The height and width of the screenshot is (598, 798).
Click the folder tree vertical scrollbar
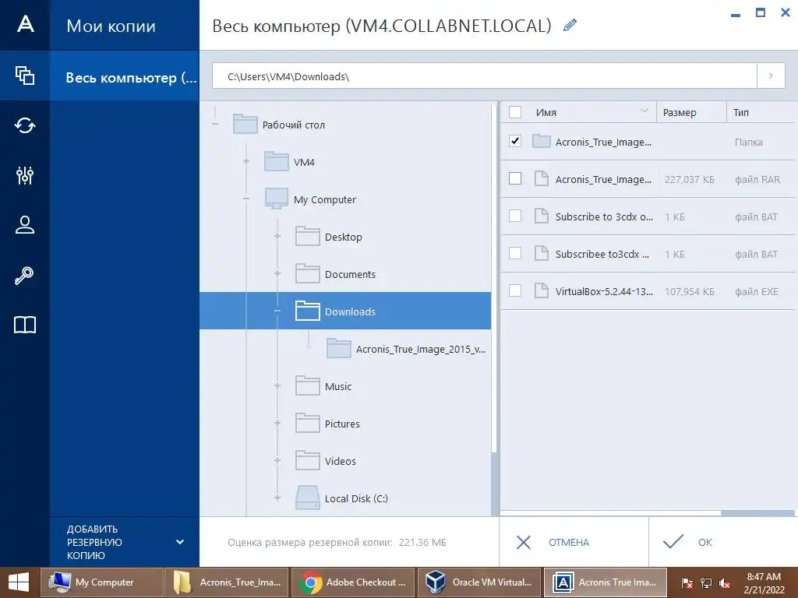click(x=493, y=278)
